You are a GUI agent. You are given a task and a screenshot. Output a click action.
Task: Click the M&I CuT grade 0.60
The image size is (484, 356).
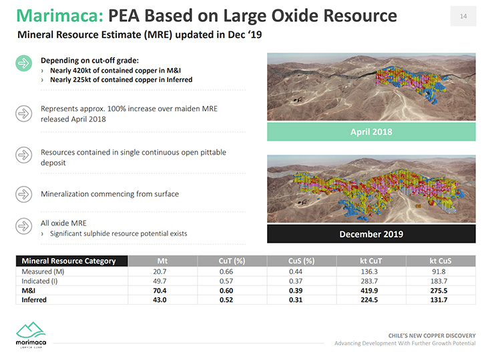pos(226,291)
